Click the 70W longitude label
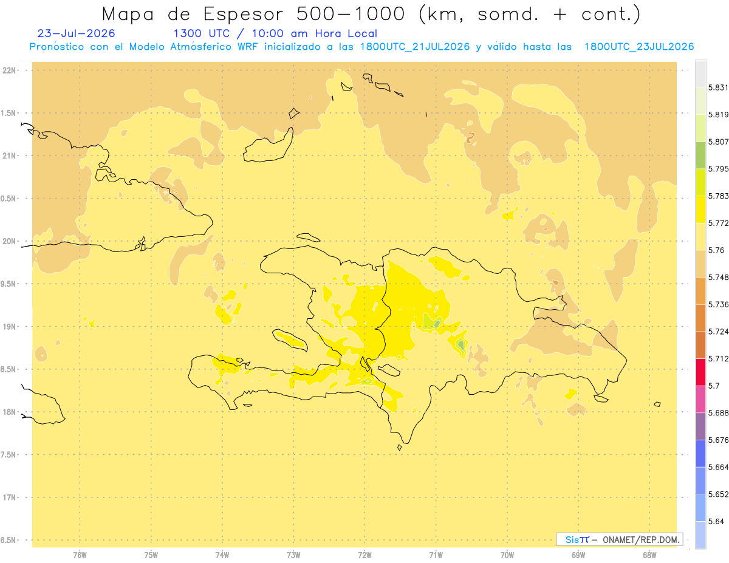This screenshot has height=563, width=729. pos(507,555)
